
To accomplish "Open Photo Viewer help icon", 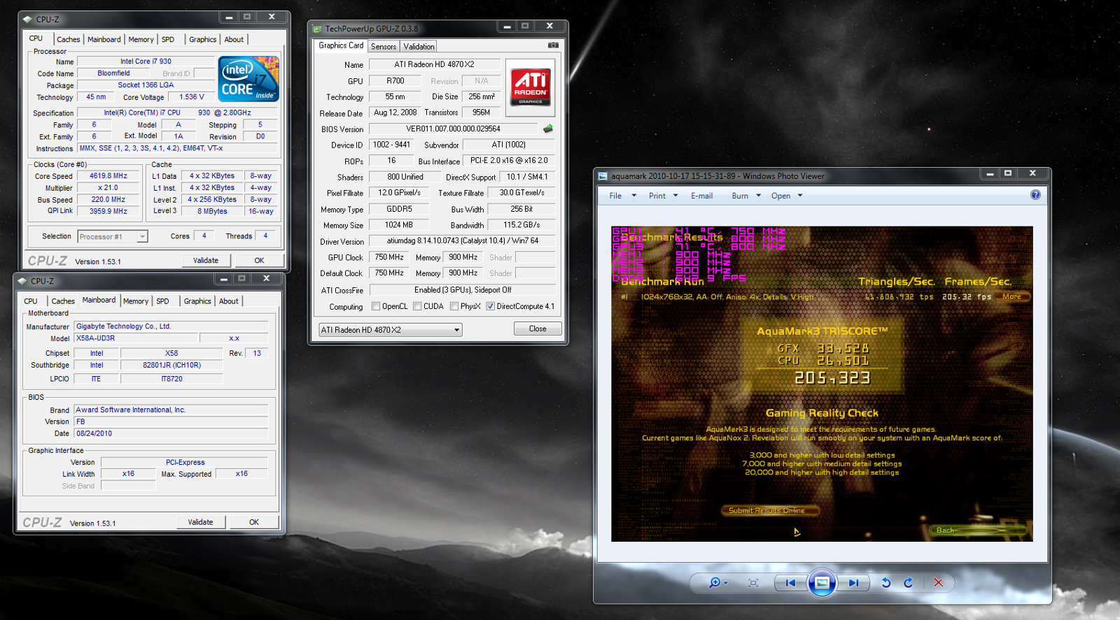I will [x=1035, y=195].
